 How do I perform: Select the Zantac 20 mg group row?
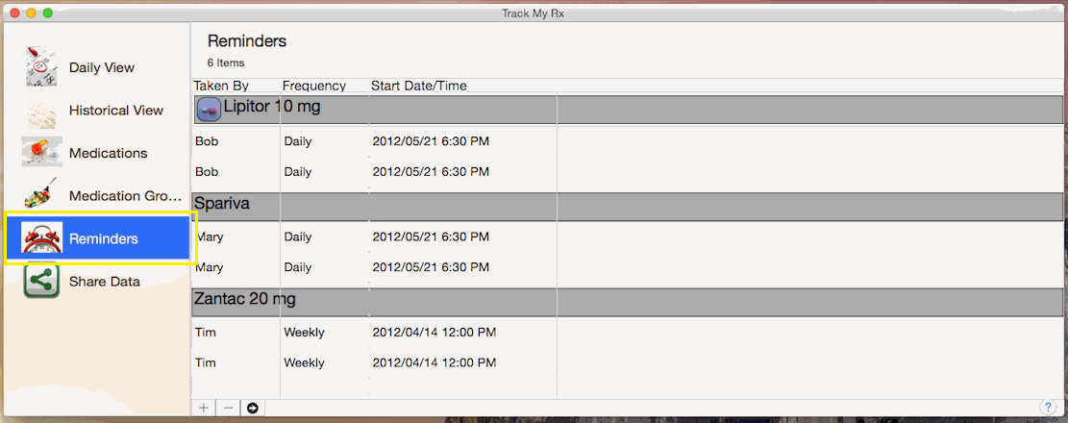[x=627, y=302]
